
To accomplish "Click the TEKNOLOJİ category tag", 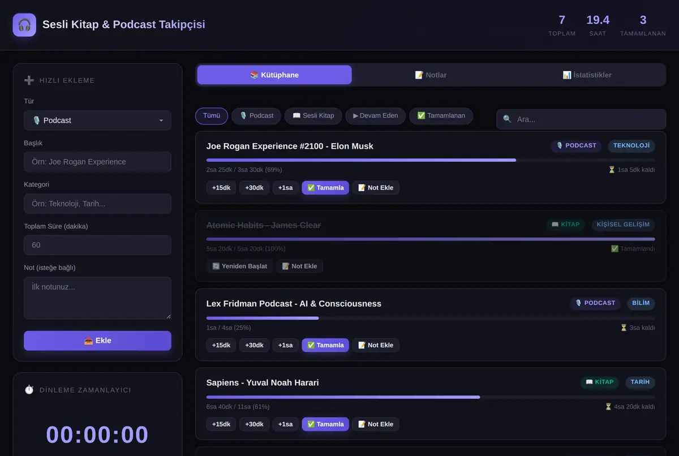I will [x=631, y=146].
